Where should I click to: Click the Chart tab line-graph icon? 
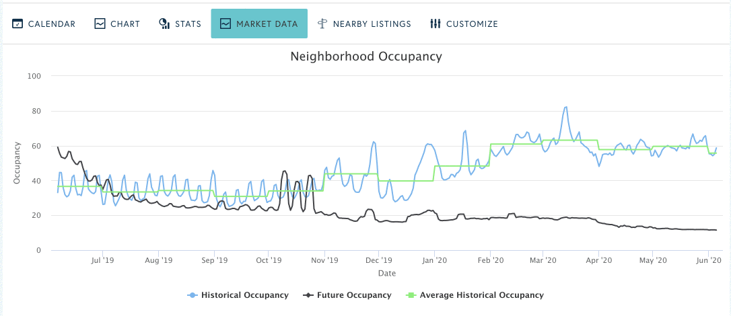[100, 24]
